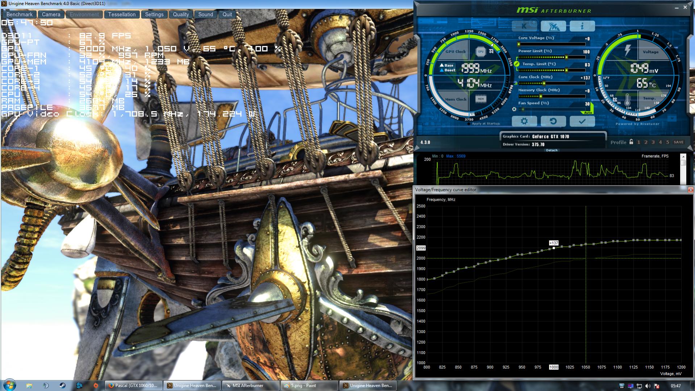
Task: Select profile slot 4
Action: point(660,142)
